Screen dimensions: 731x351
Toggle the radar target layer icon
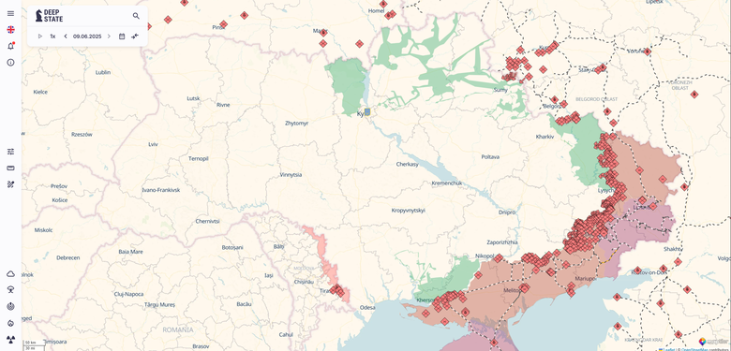pyautogui.click(x=10, y=306)
